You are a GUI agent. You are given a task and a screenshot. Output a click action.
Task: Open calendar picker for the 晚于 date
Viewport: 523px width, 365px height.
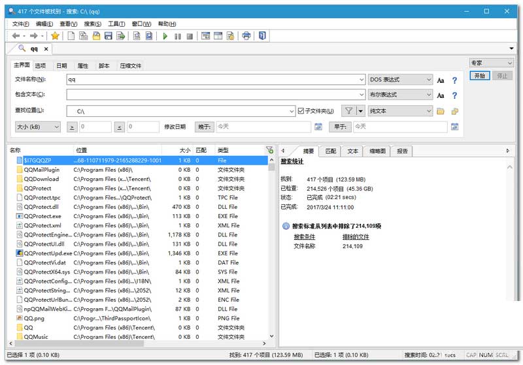click(x=318, y=127)
